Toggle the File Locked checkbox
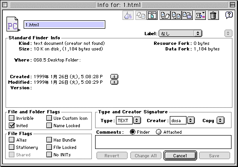 click(x=49, y=147)
